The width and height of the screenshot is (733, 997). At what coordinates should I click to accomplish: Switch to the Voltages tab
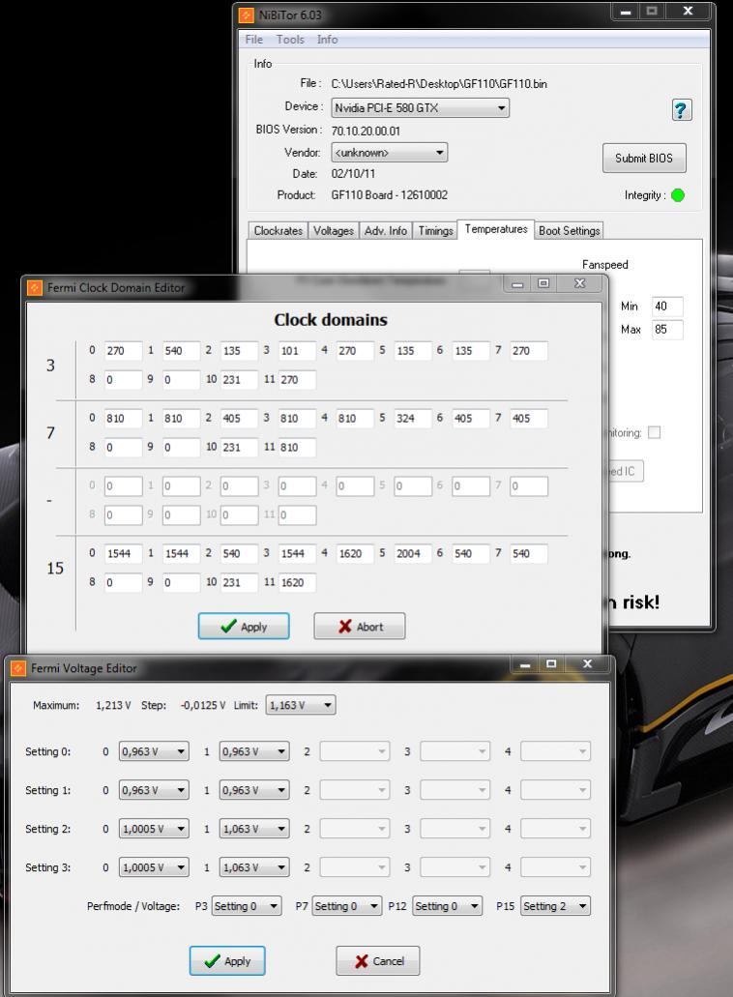pos(333,231)
